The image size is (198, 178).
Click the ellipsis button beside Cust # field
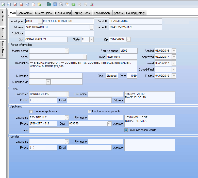click(x=109, y=124)
